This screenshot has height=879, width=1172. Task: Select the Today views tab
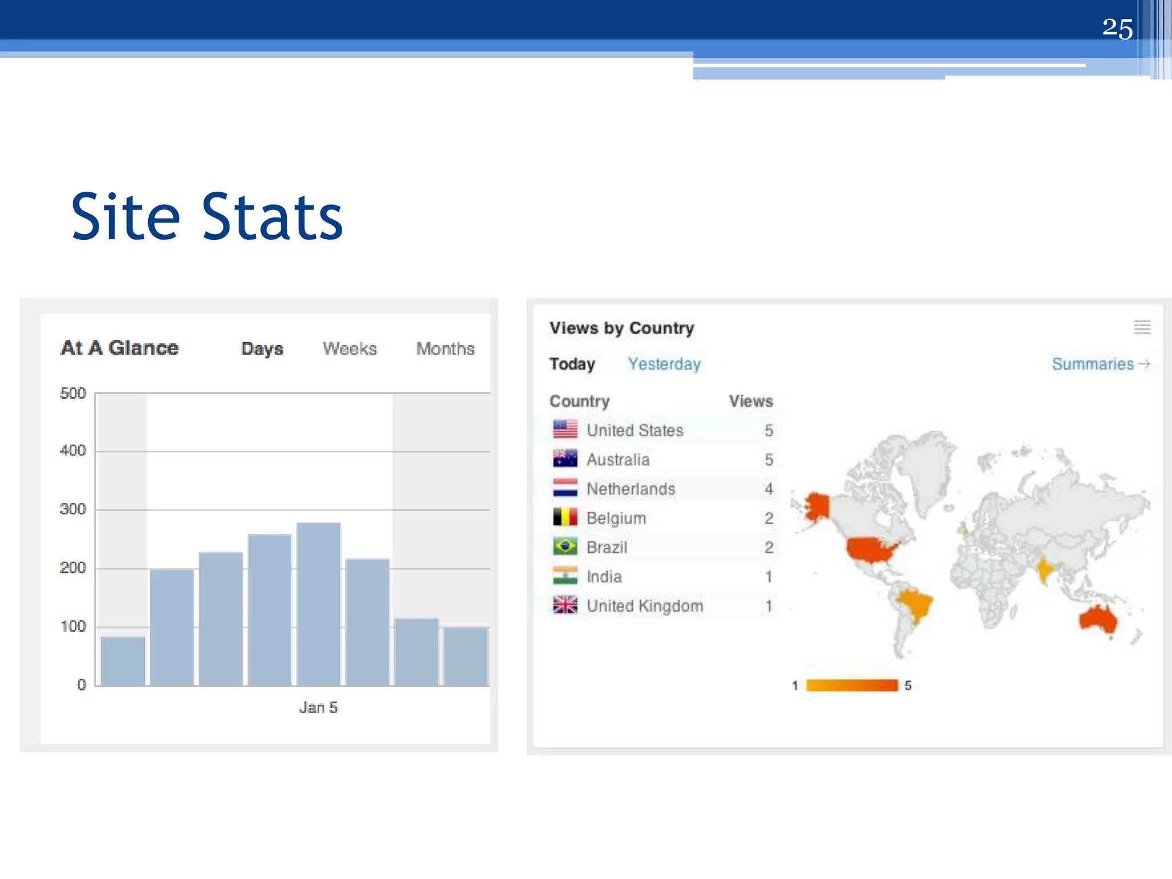(572, 364)
